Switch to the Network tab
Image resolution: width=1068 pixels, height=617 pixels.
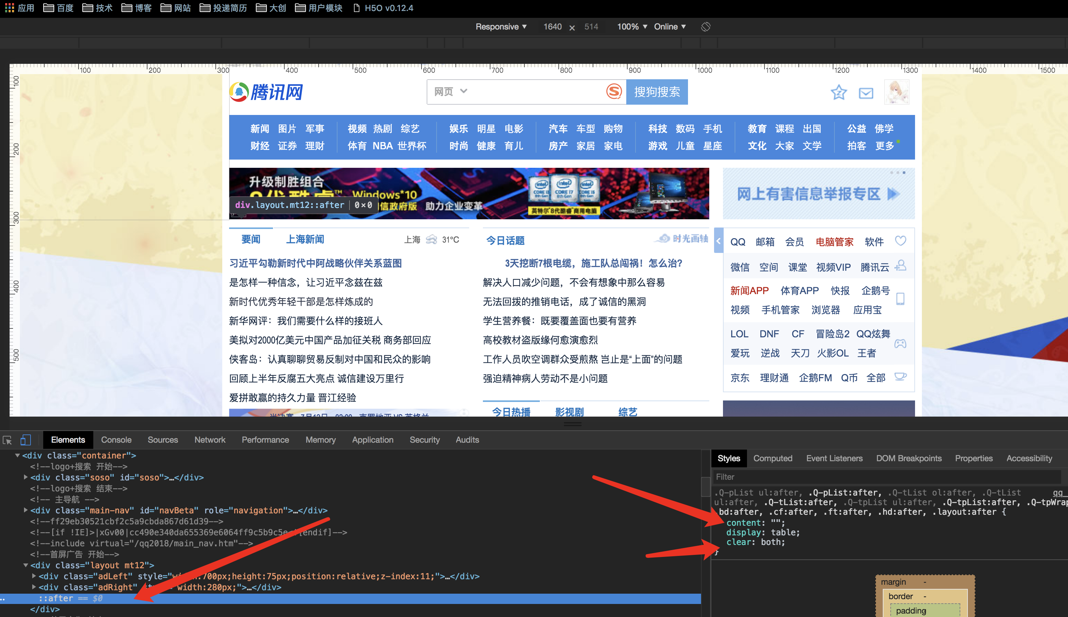(210, 440)
